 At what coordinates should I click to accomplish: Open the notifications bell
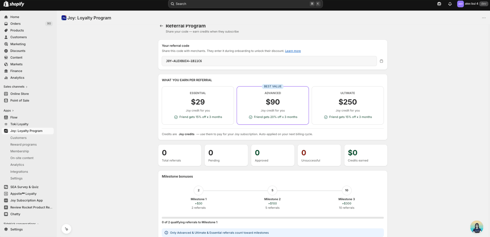pos(450,4)
